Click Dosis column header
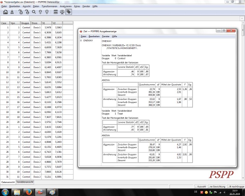Image resolution: width=245 pixels, height=196 pixels. 36,23
